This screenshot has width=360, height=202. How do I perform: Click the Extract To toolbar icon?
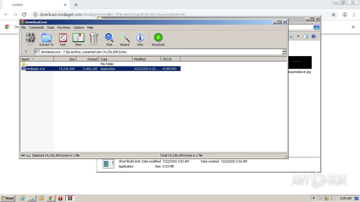coord(46,39)
